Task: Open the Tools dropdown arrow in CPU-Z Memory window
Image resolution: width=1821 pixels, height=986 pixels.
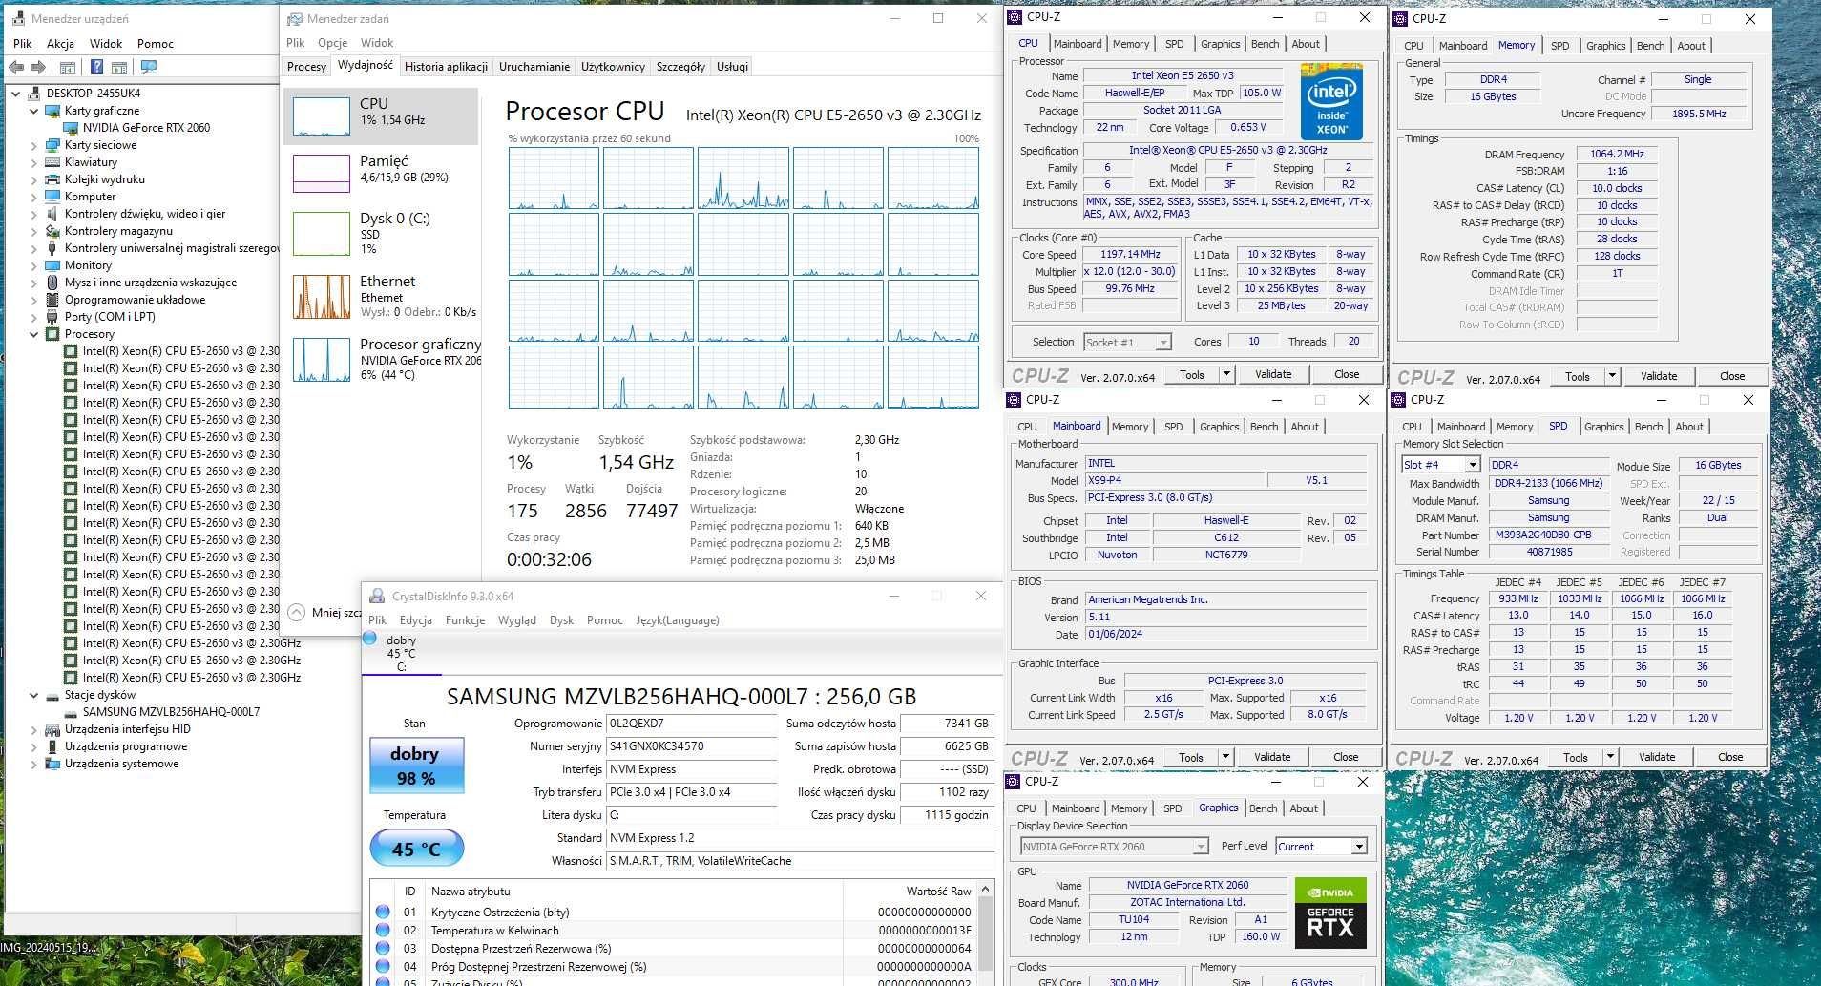Action: (x=1612, y=376)
